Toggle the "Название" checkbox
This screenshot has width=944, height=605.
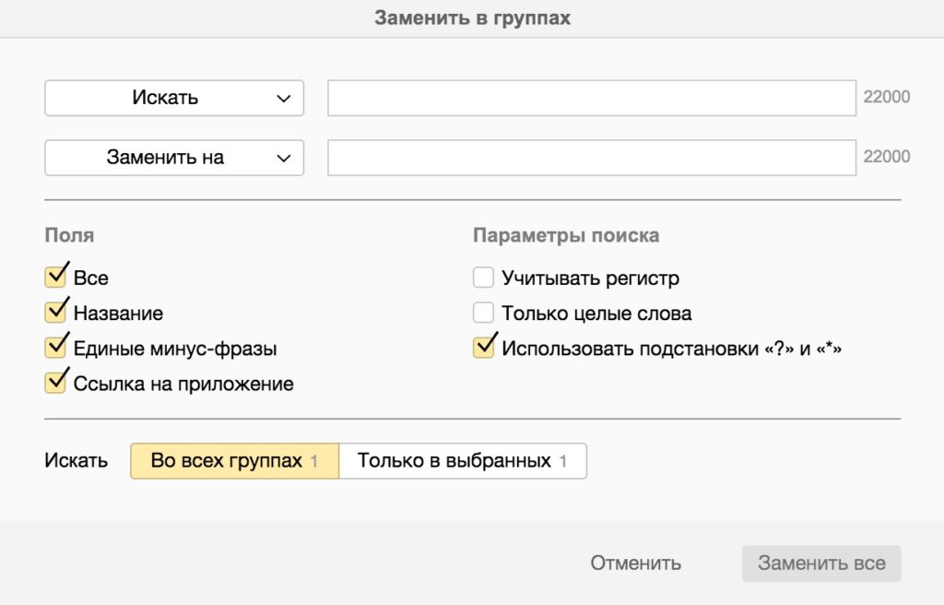[x=55, y=313]
